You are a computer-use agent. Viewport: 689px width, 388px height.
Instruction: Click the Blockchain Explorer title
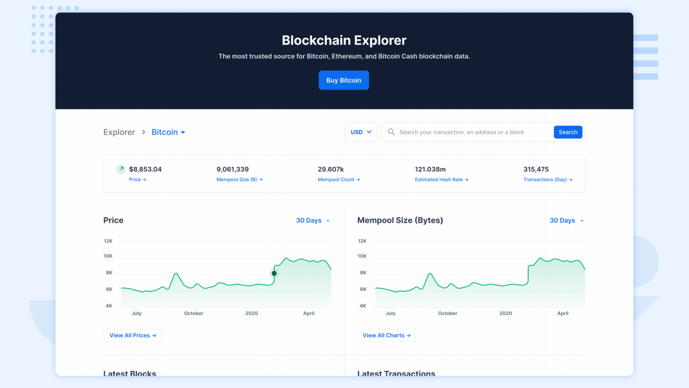(x=344, y=40)
